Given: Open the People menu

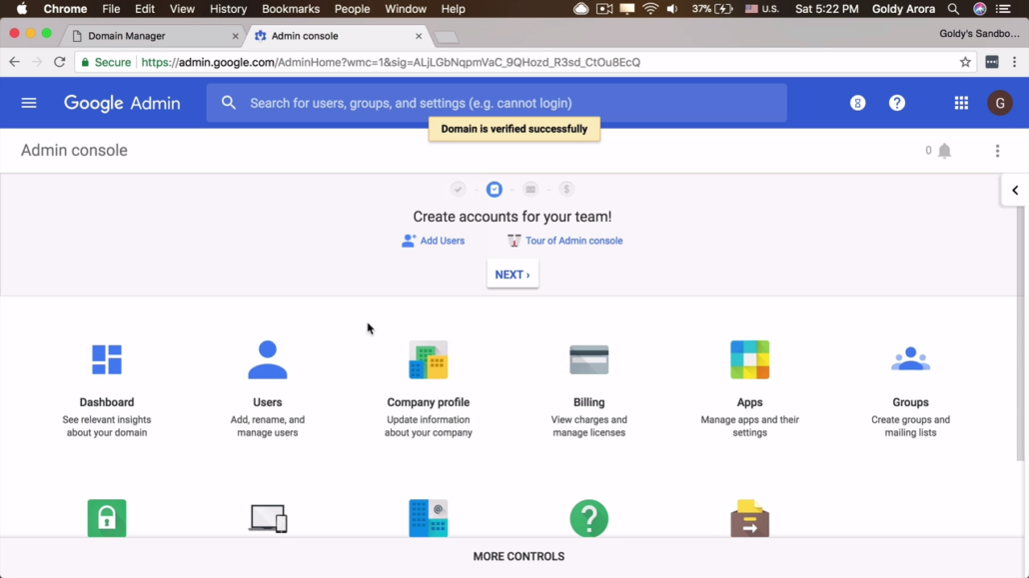Looking at the screenshot, I should pos(352,9).
